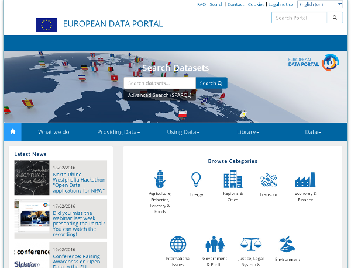Click the Environment category label
This screenshot has height=268, width=351.
287,259
